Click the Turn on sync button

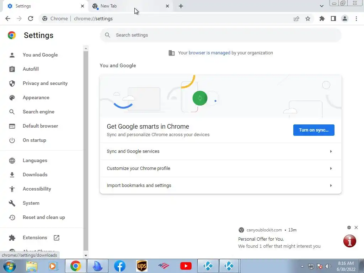tap(314, 130)
